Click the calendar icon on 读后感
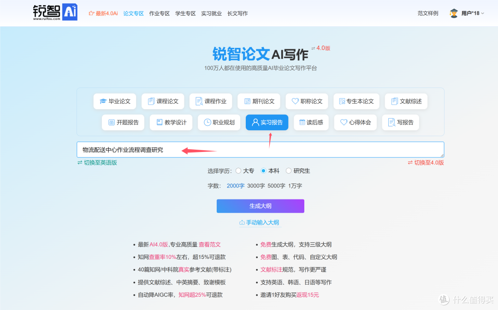 [302, 123]
